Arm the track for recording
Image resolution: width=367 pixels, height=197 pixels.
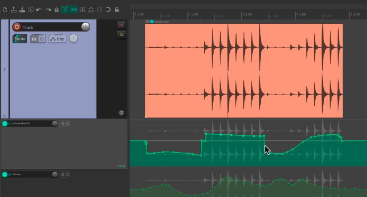pyautogui.click(x=16, y=27)
